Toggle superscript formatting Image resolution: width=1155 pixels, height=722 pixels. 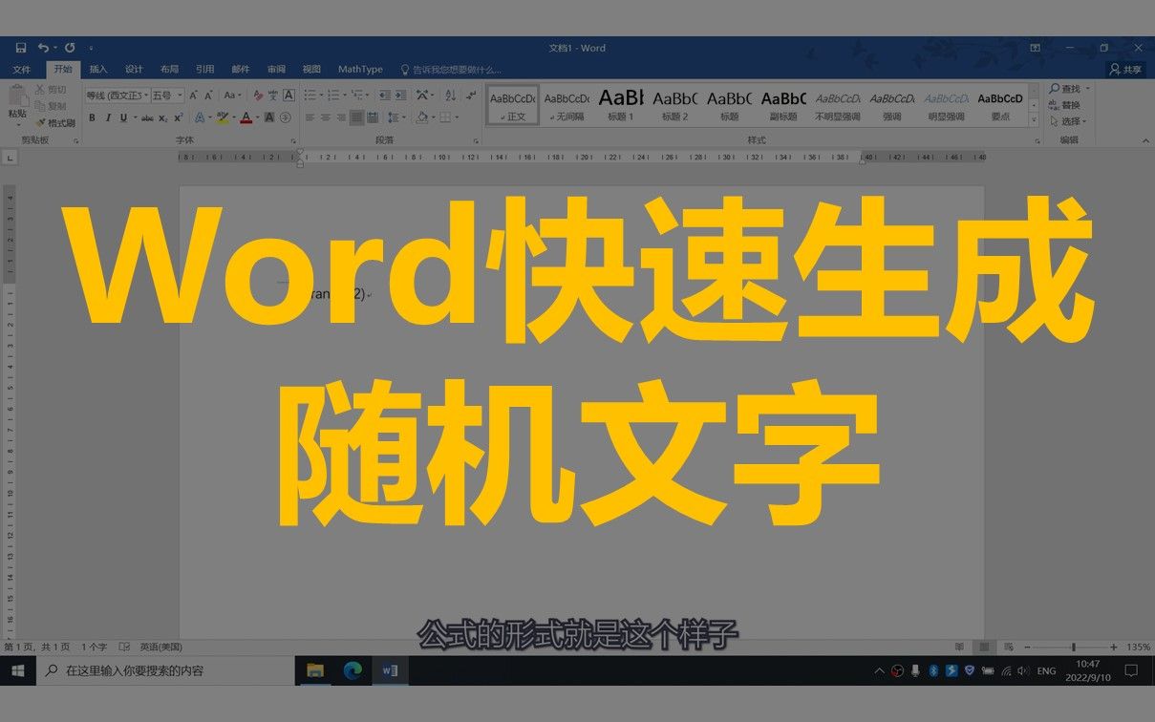pos(178,117)
